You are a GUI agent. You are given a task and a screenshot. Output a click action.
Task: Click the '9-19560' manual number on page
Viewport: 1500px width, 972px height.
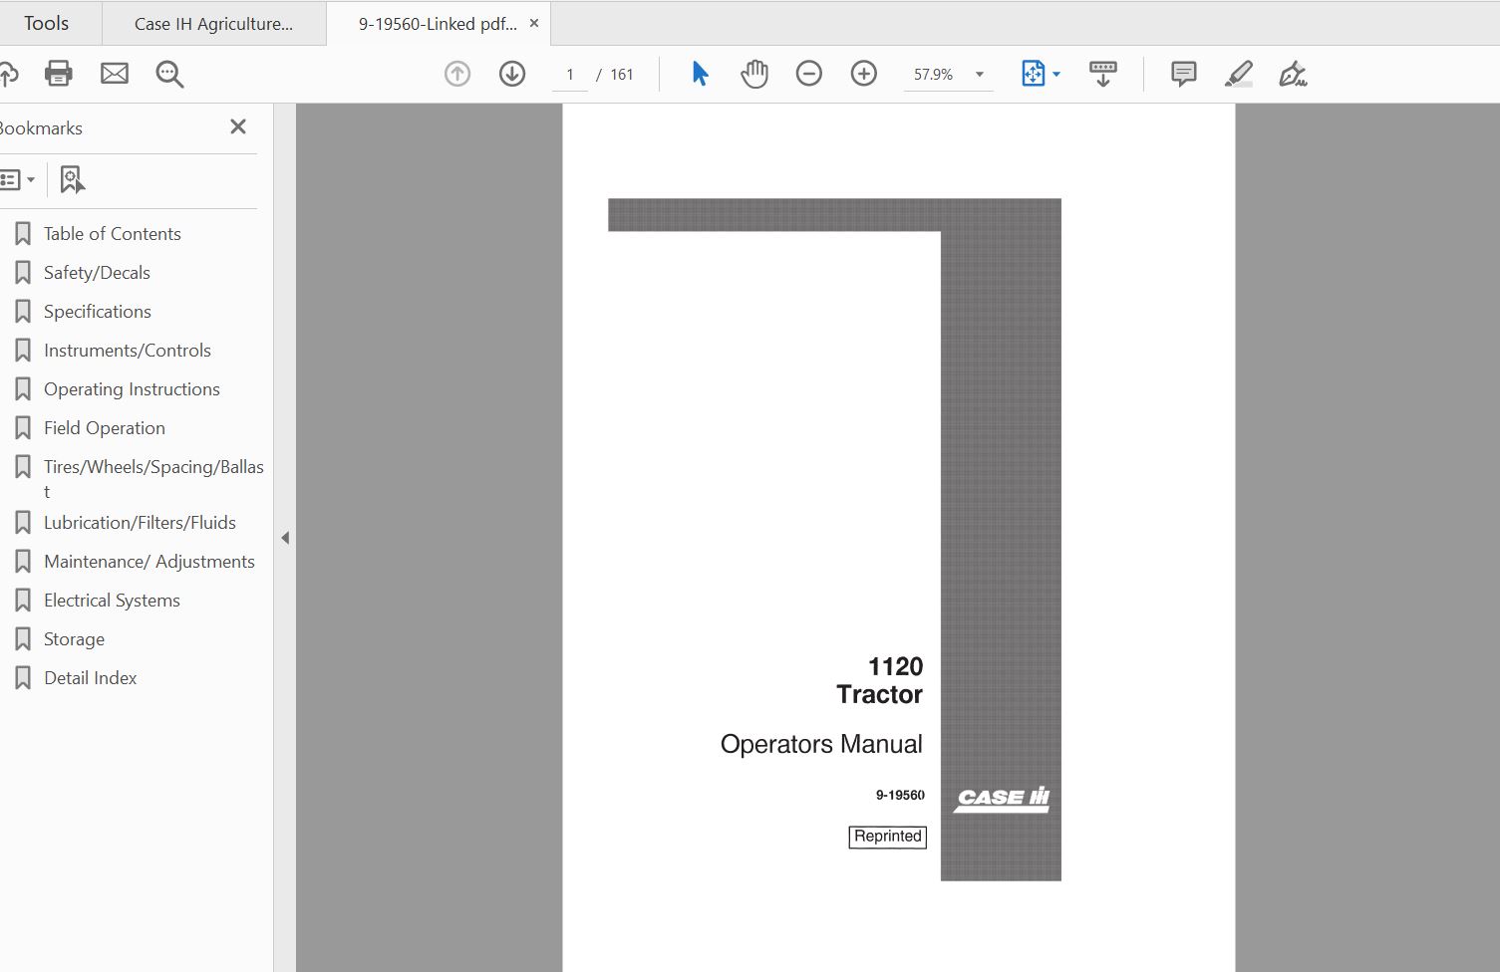click(x=900, y=795)
